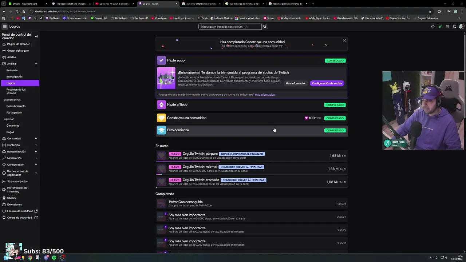Click the Orgullo Twitch: púrpura progress bar
The width and height of the screenshot is (466, 262).
252,161
